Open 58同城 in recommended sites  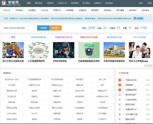click(102, 102)
